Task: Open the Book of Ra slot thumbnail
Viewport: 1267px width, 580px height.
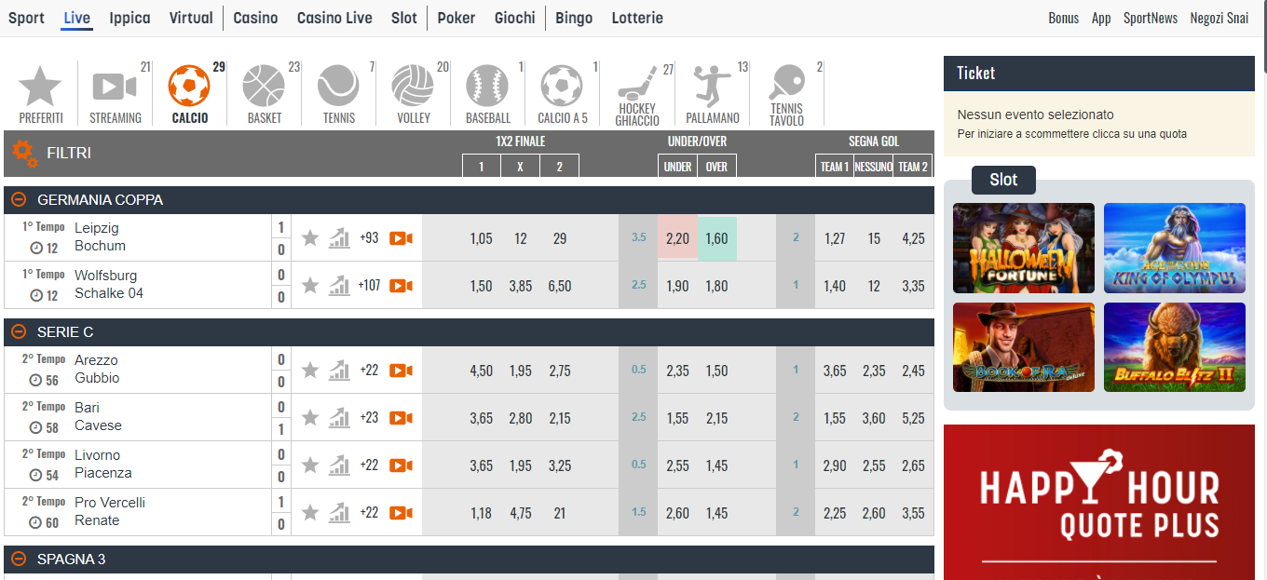Action: pos(1023,347)
